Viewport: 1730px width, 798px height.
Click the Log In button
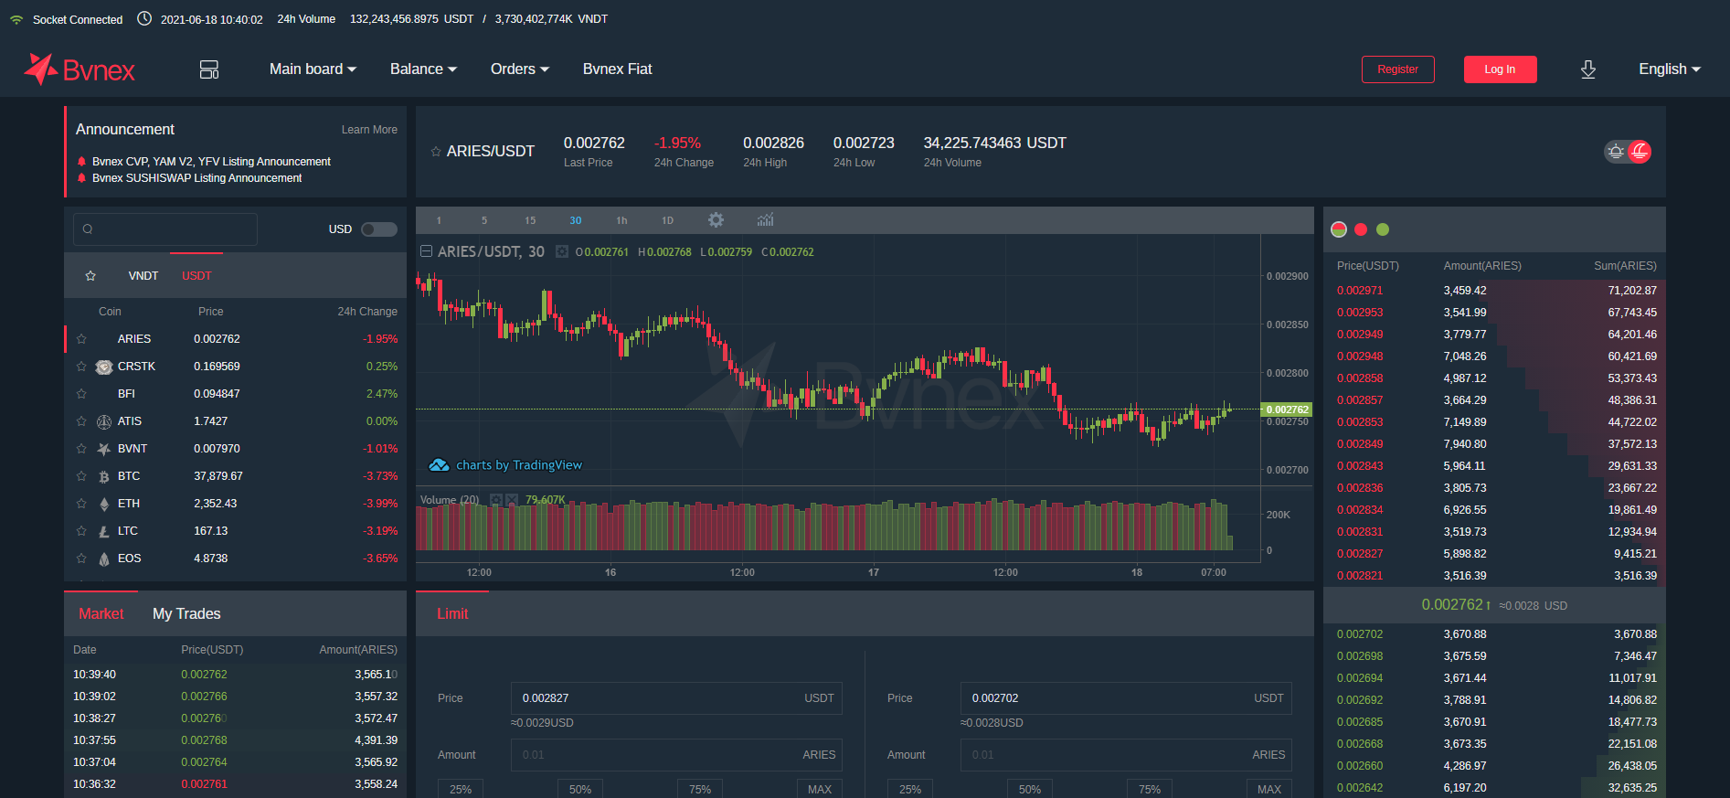point(1500,69)
